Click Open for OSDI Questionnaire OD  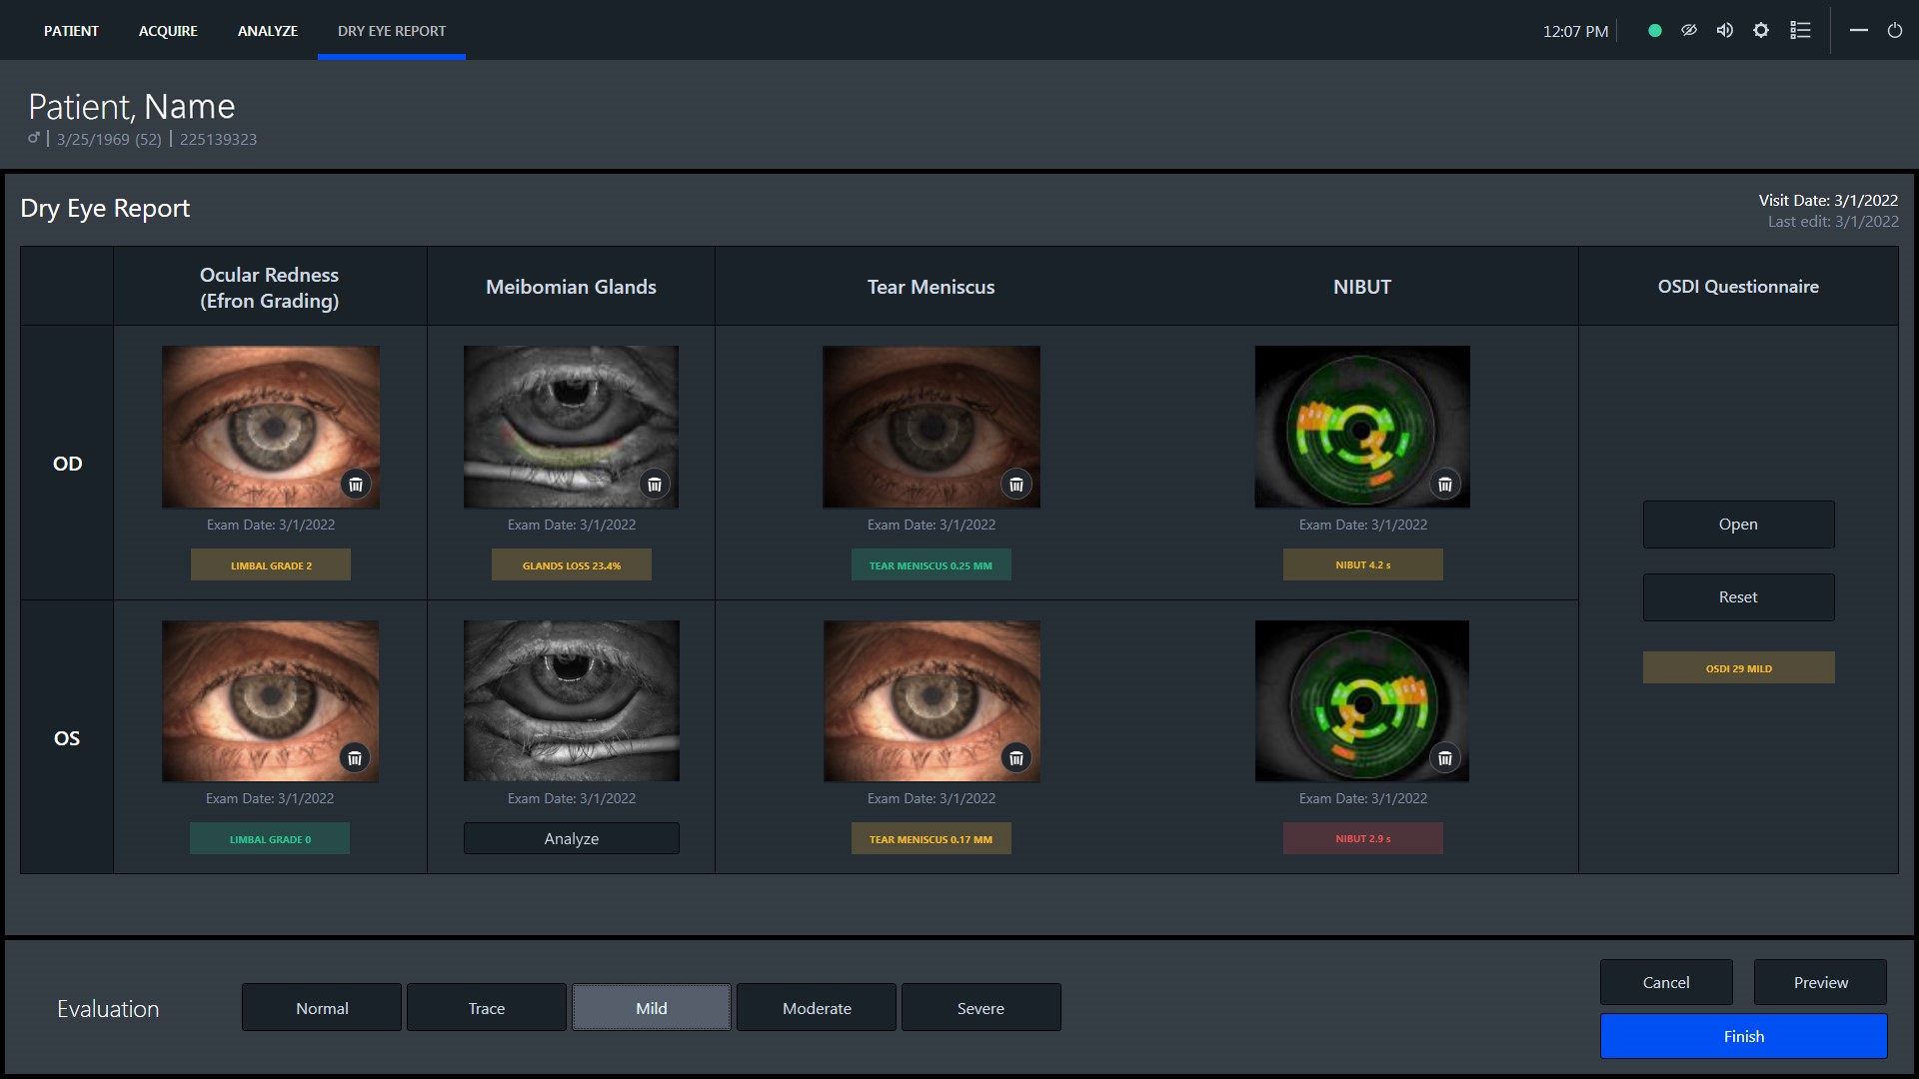coord(1737,524)
